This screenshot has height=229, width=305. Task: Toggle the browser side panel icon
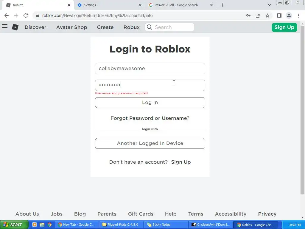pyautogui.click(x=279, y=16)
